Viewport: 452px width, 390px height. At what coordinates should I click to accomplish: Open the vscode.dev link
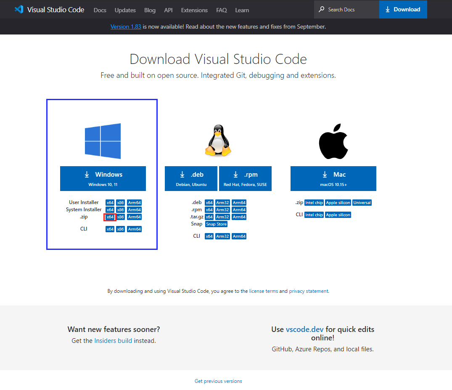[x=304, y=329]
